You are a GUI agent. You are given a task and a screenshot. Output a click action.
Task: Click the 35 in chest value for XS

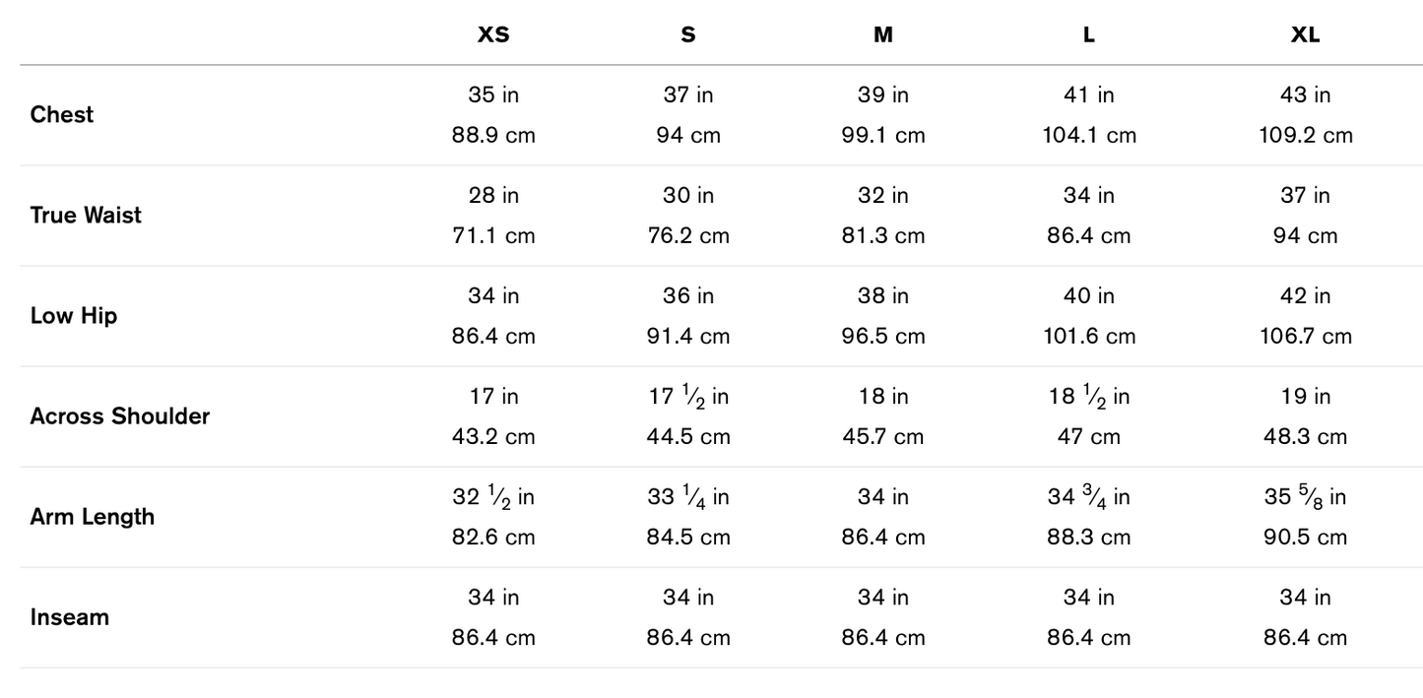coord(493,95)
